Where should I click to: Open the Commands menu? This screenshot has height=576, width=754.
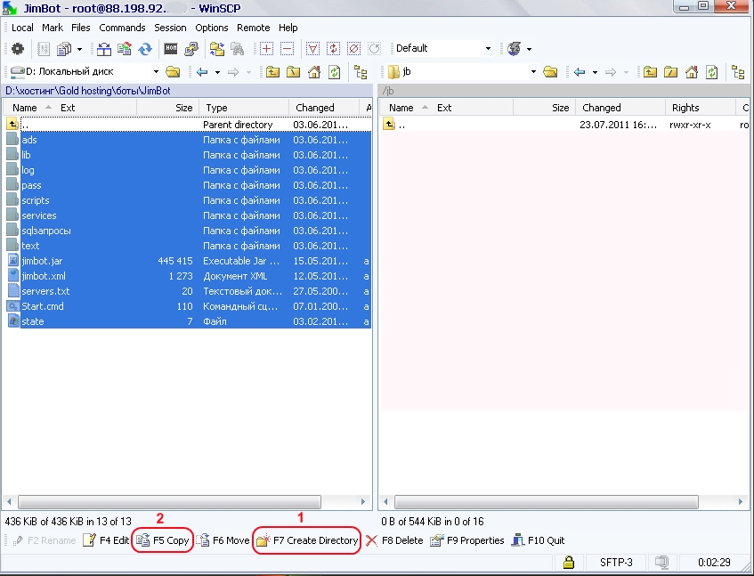click(122, 28)
